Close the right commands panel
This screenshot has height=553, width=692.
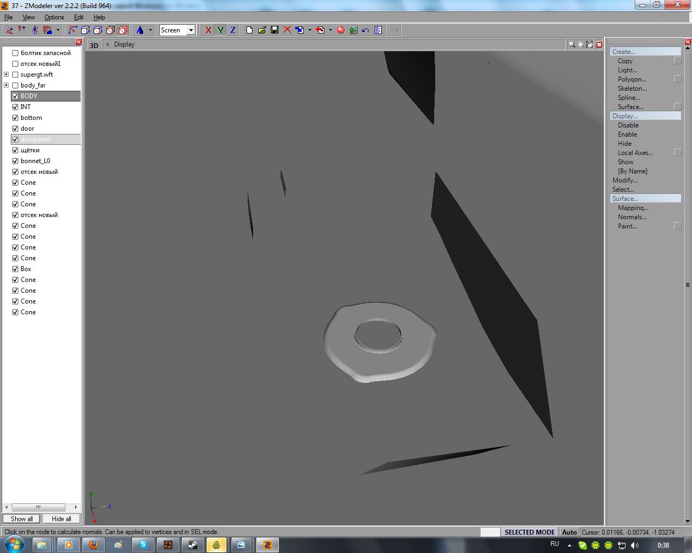(x=688, y=42)
